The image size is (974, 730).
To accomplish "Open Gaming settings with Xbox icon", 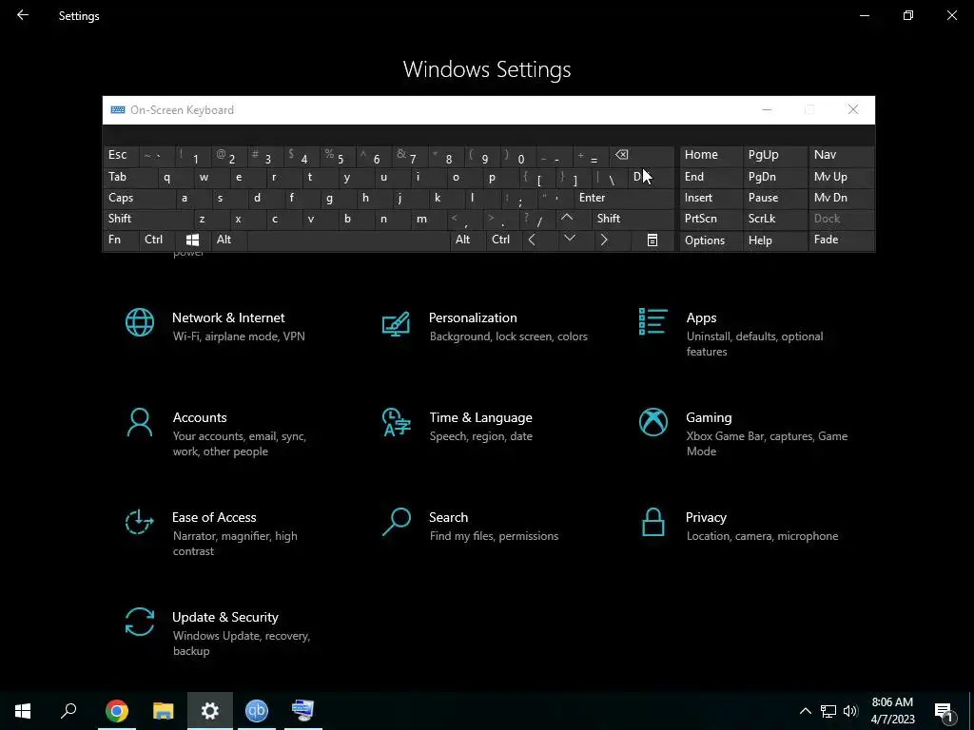I will (743, 433).
